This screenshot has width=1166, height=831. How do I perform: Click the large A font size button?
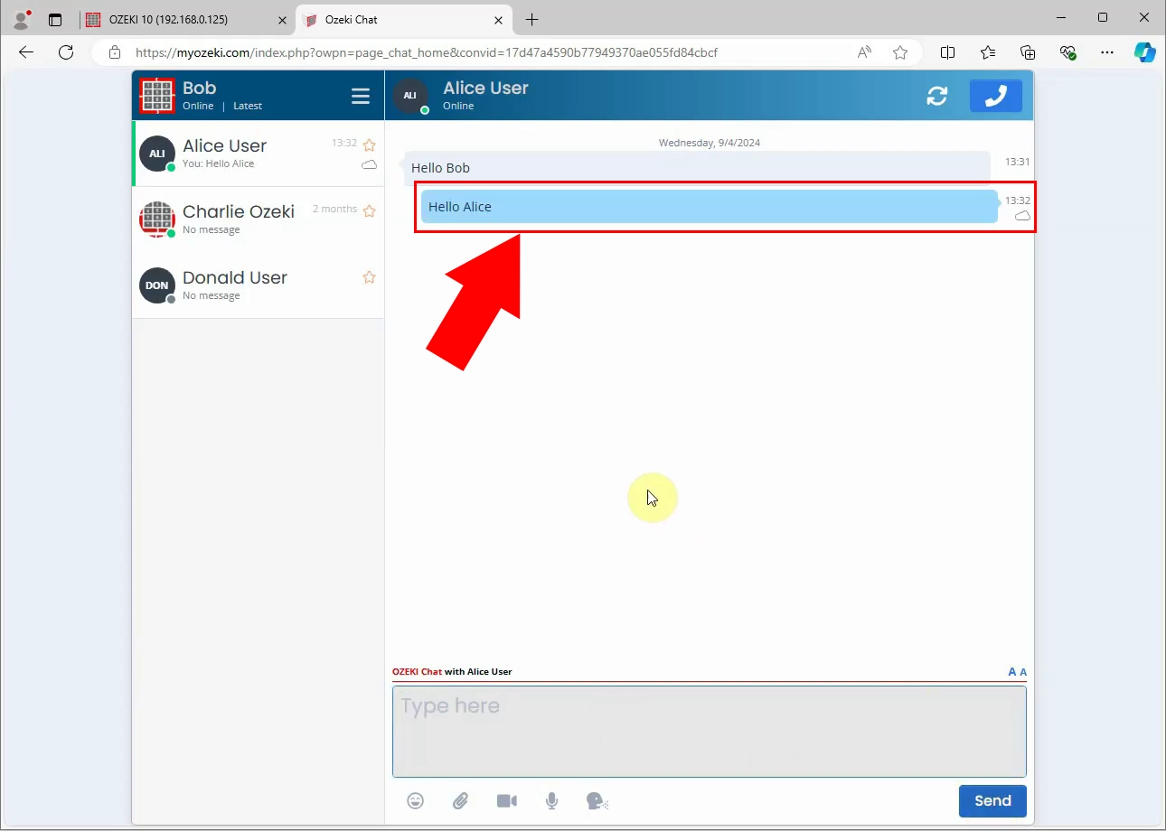coord(1012,671)
